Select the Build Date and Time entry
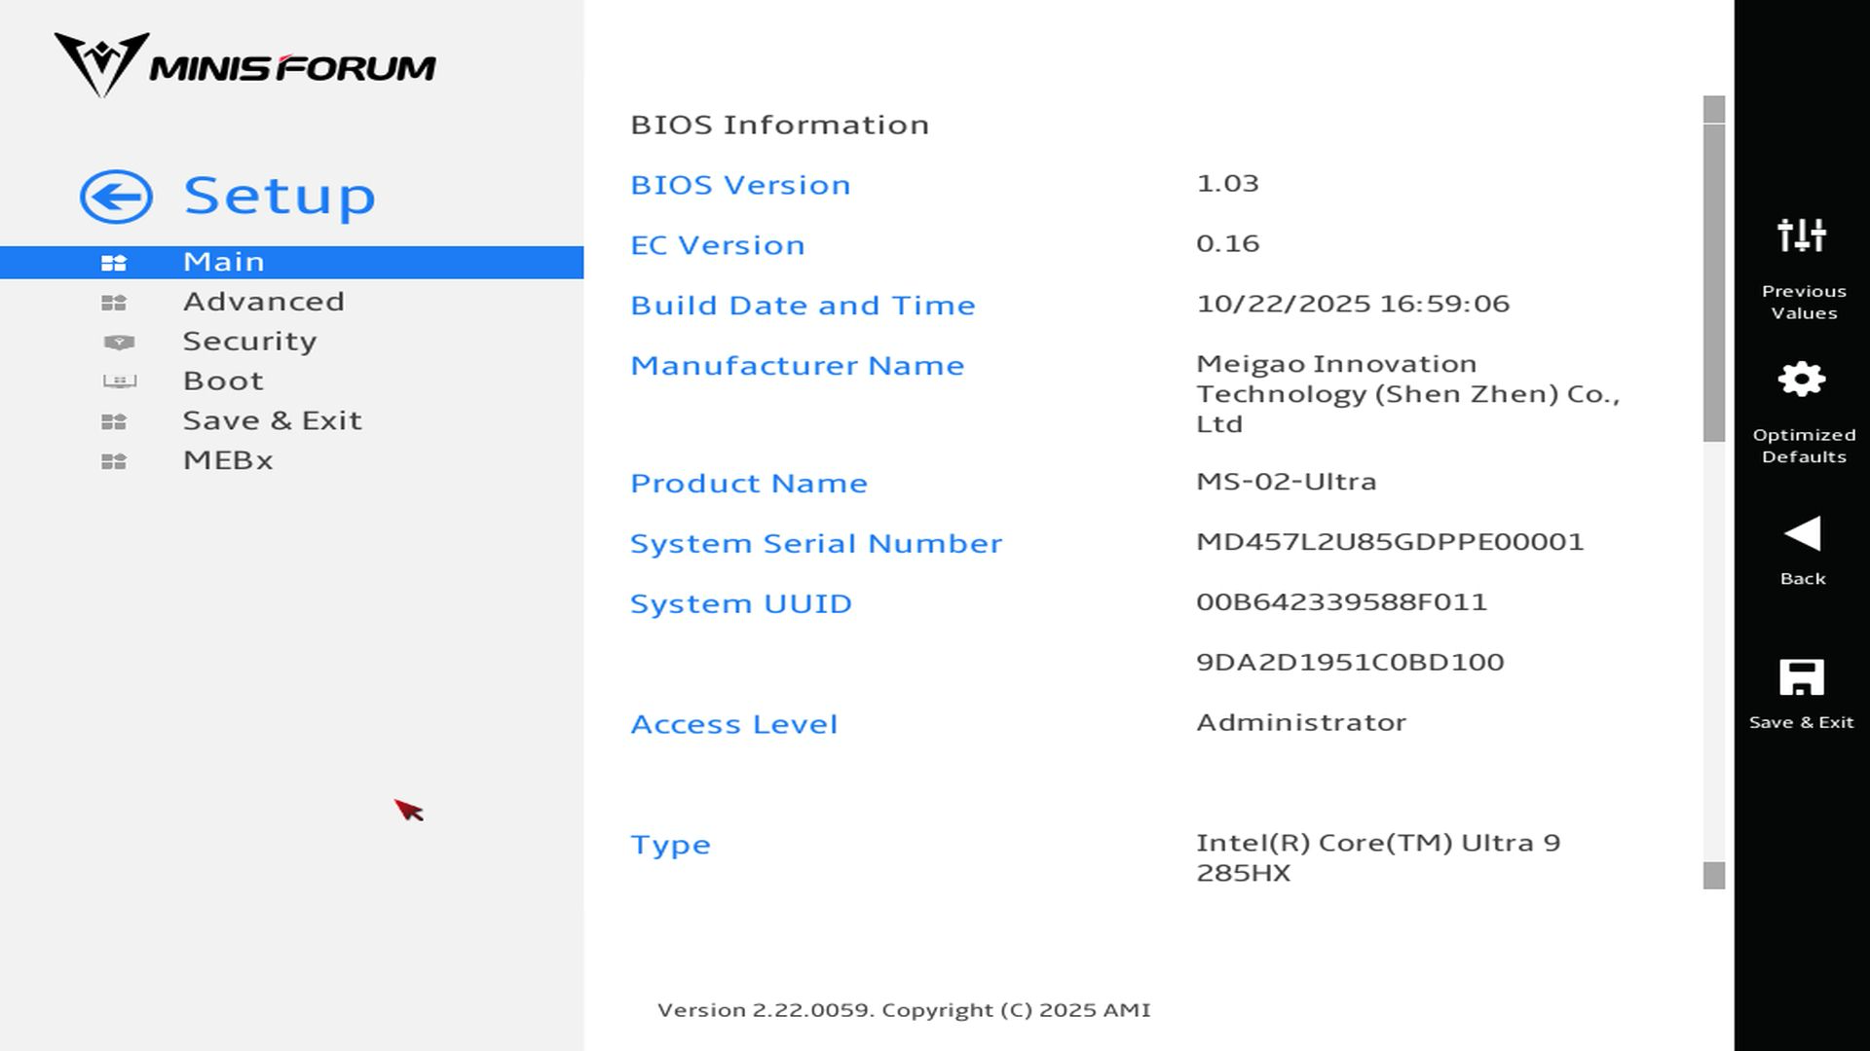This screenshot has width=1870, height=1051. click(x=803, y=306)
